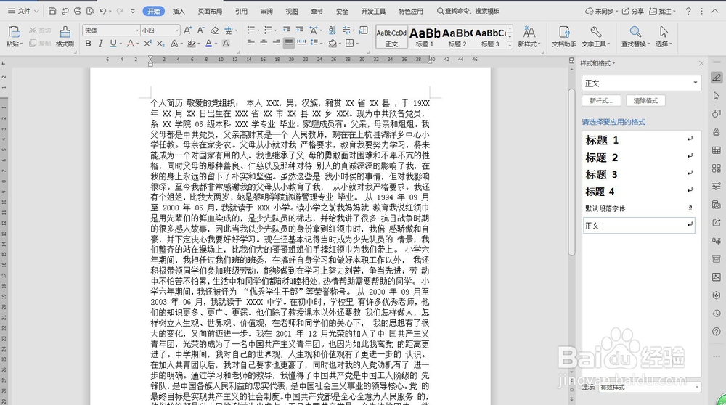Image resolution: width=726 pixels, height=405 pixels.
Task: Toggle Justify alignment button
Action: pyautogui.click(x=288, y=44)
